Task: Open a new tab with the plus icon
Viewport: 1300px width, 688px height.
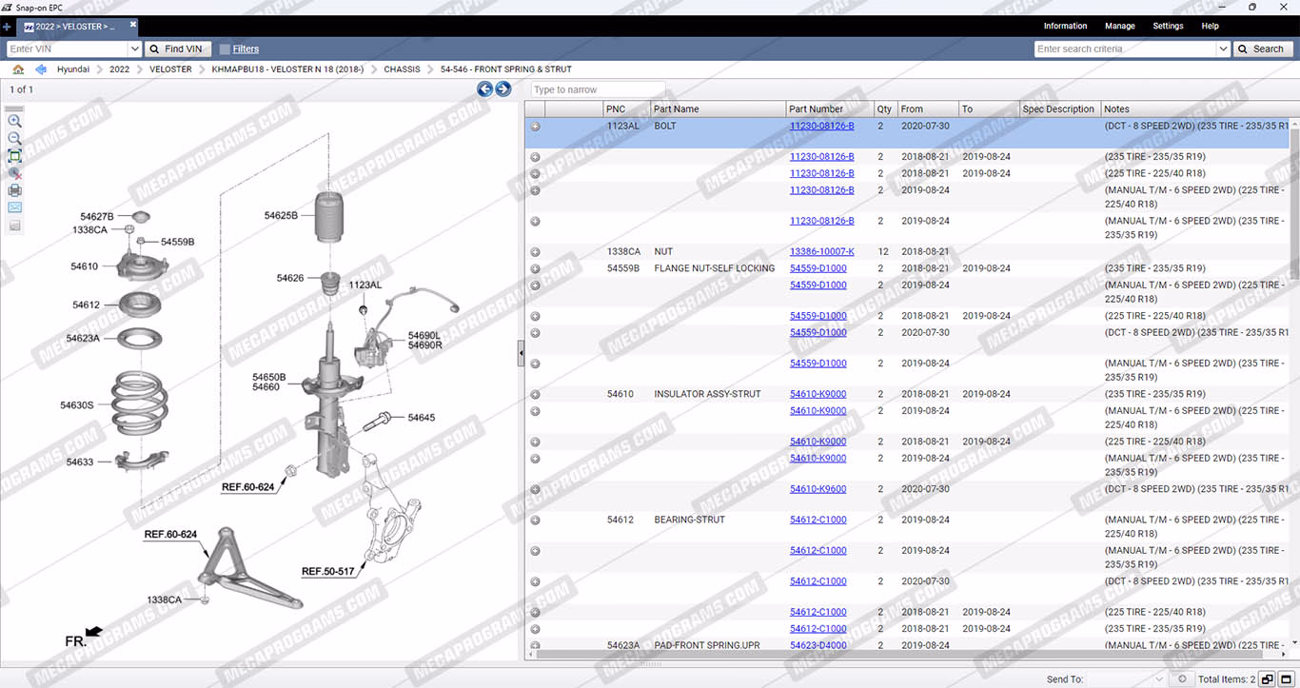Action: pos(8,27)
